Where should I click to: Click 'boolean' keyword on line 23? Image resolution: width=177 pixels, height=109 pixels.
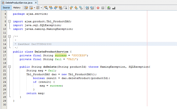point(39,78)
